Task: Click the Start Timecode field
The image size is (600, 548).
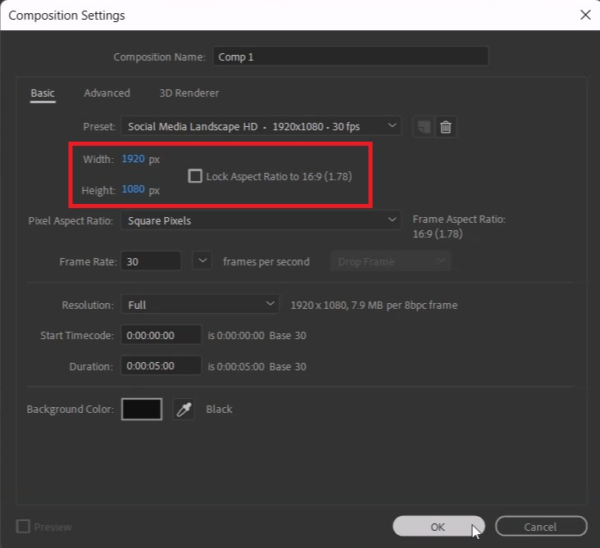Action: point(161,335)
